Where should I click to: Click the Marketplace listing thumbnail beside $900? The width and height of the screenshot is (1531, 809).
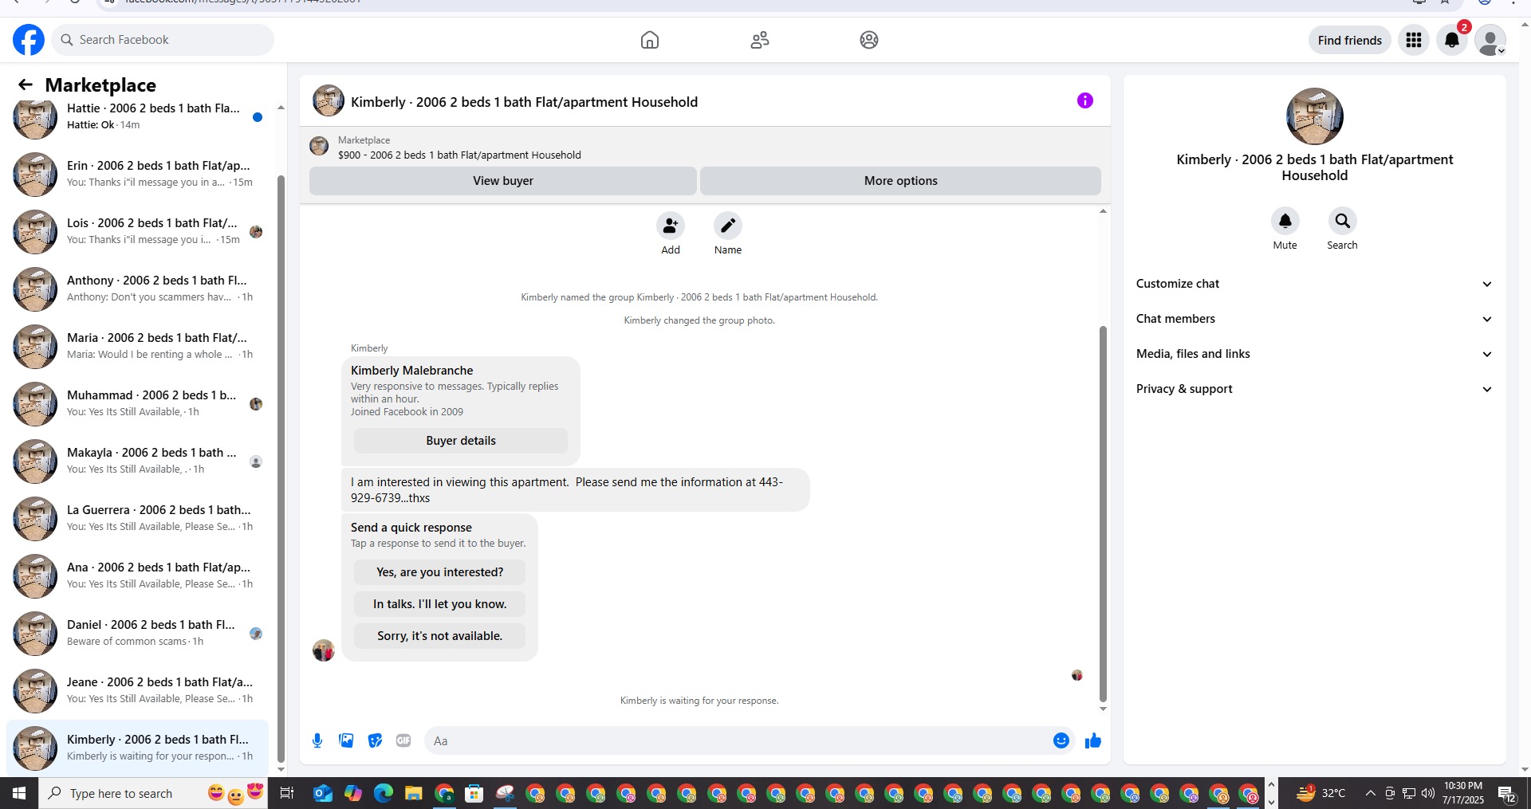(319, 146)
